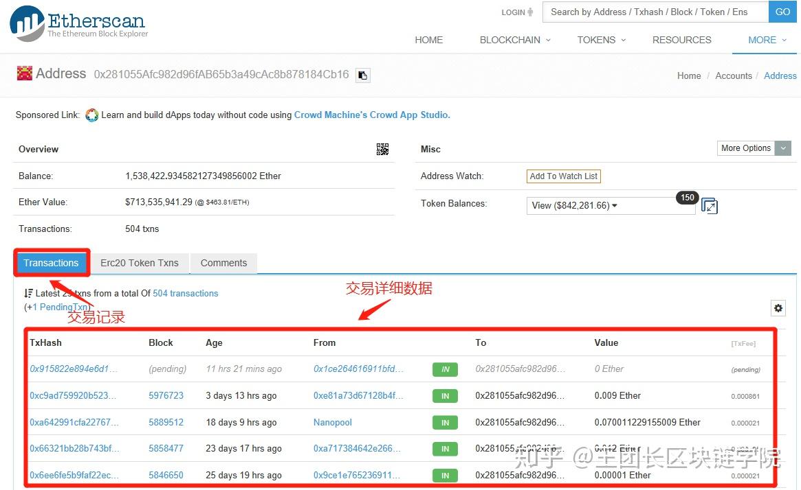801x490 pixels.
Task: Open the More Options dropdown
Action: click(x=754, y=148)
